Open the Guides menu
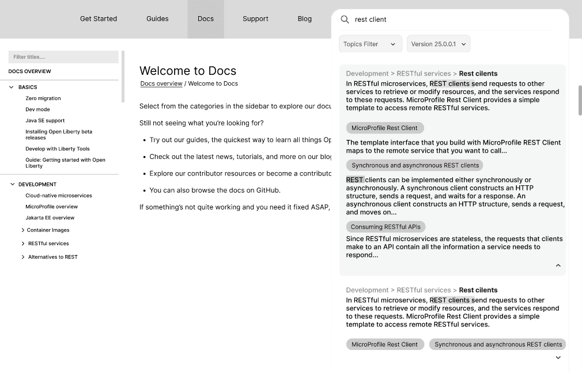 [157, 19]
